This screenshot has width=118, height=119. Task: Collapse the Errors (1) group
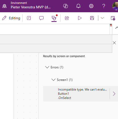(47, 67)
